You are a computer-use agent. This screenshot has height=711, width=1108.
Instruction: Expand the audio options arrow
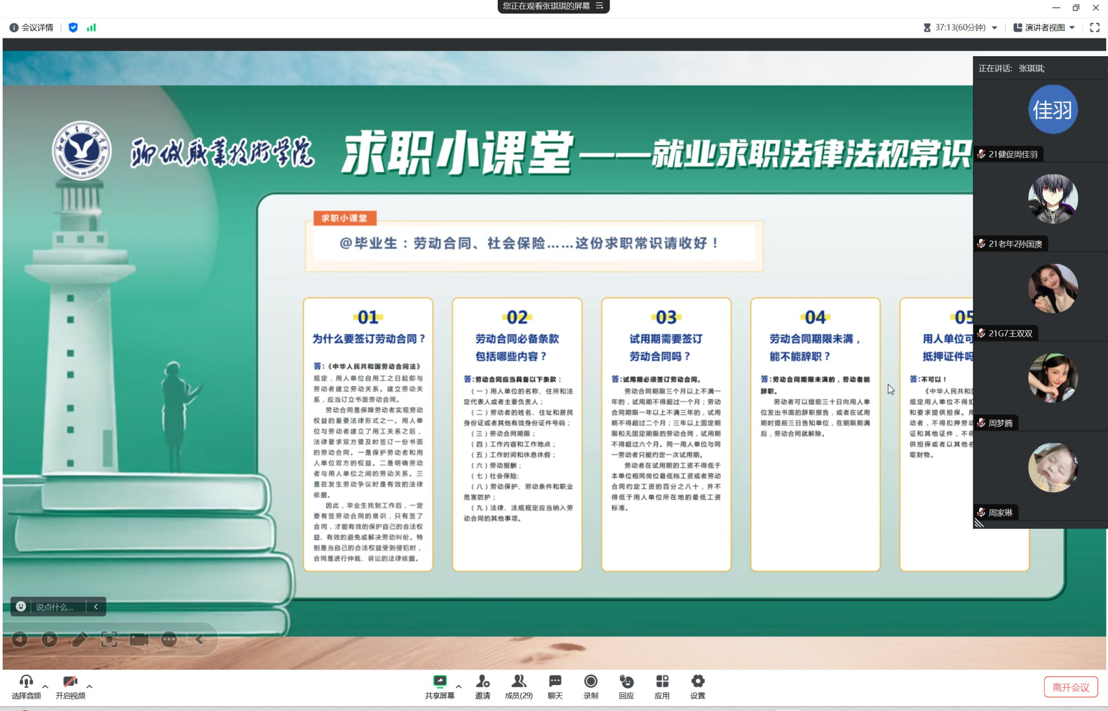click(45, 686)
